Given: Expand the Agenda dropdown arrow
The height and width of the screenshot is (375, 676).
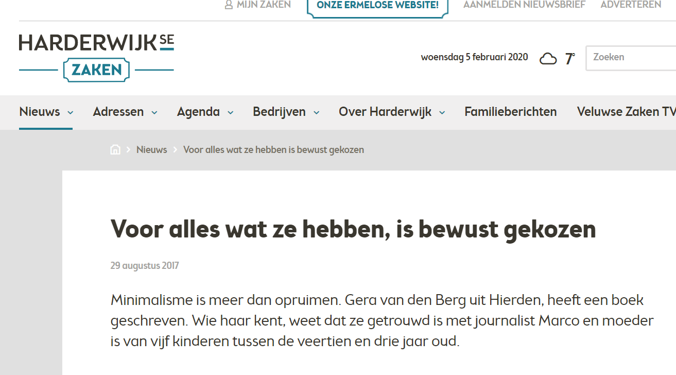Looking at the screenshot, I should click(x=230, y=113).
